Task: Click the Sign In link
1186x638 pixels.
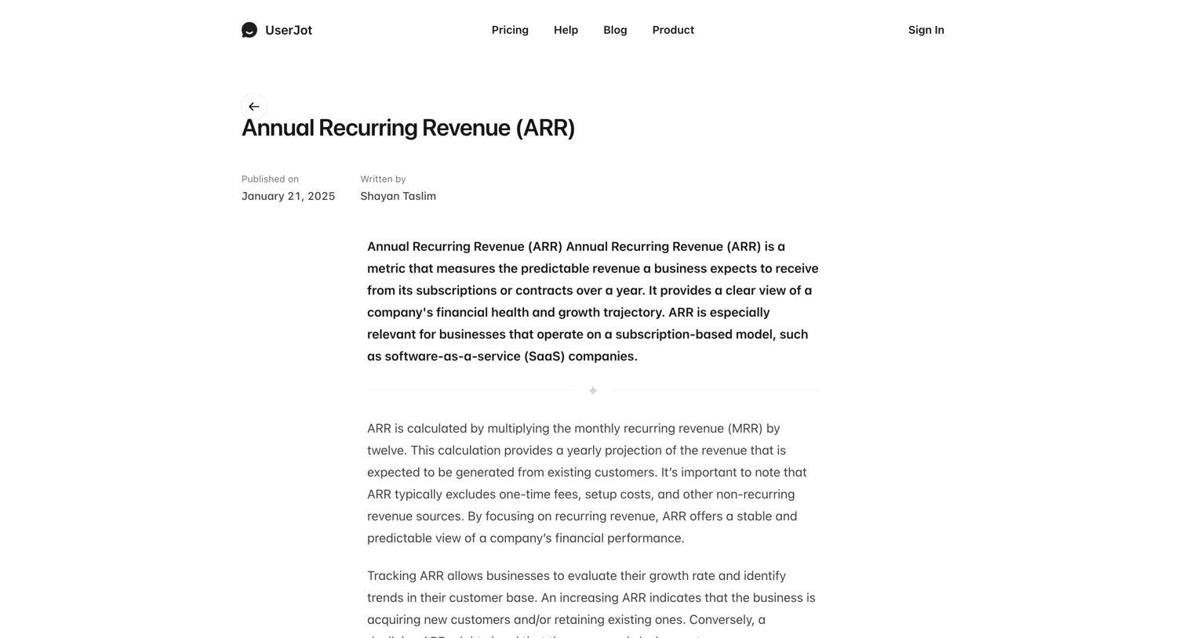Action: pyautogui.click(x=926, y=30)
